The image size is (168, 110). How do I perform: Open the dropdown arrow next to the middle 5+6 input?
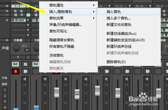click(x=130, y=6)
